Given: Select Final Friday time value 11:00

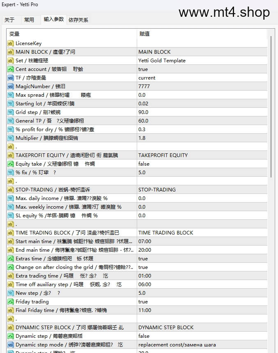Looking at the screenshot, I should pos(202,310).
